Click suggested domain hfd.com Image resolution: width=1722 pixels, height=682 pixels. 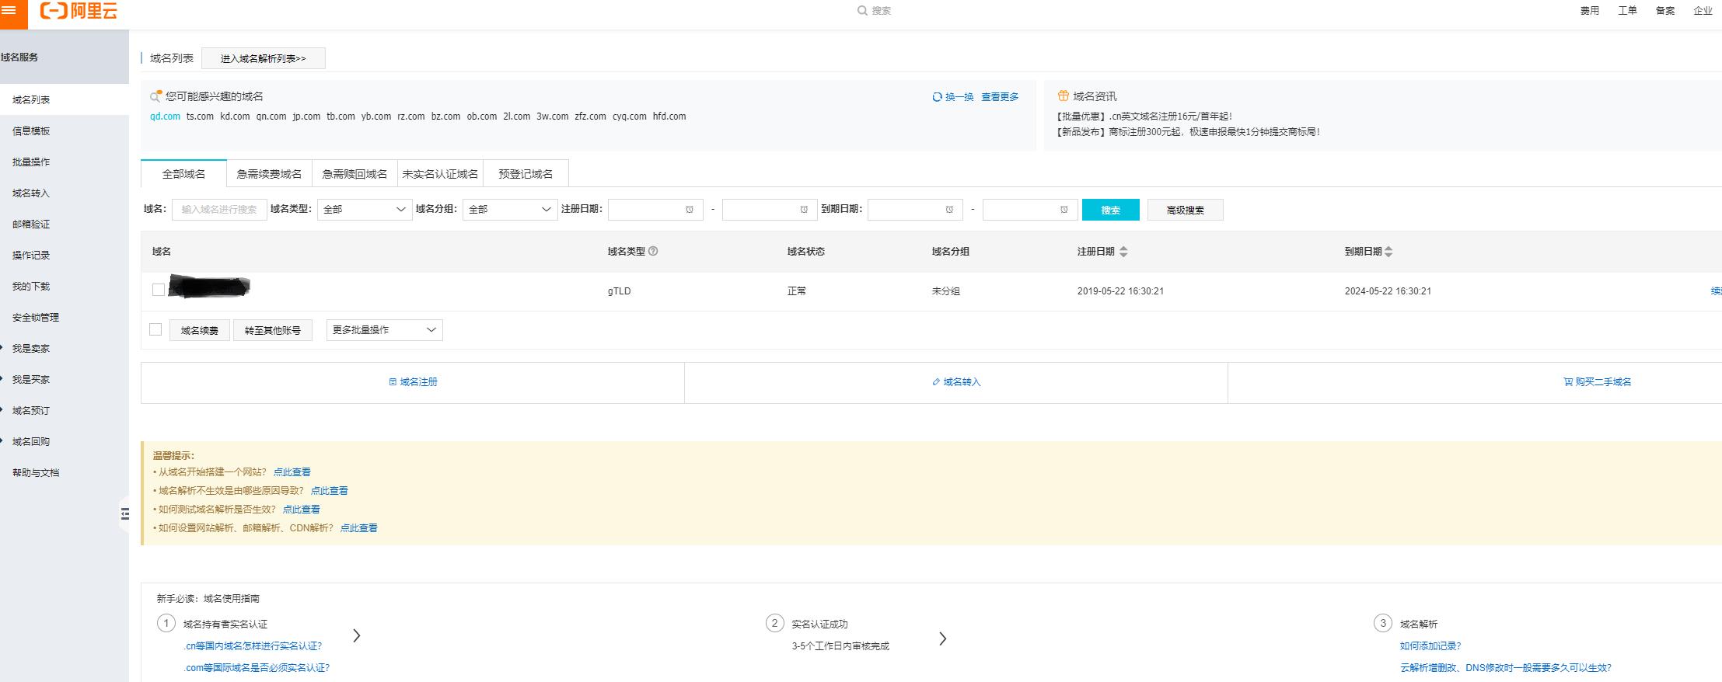click(669, 117)
